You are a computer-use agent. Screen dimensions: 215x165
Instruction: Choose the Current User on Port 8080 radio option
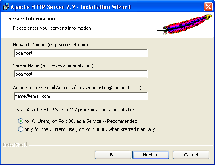20,129
